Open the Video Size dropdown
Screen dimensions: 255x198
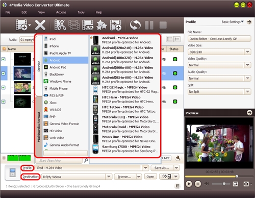click(x=247, y=52)
